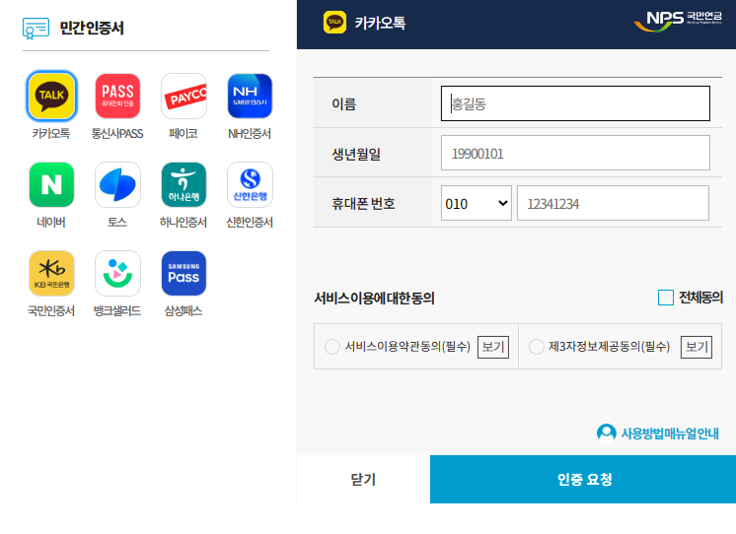The height and width of the screenshot is (534, 736).
Task: Choose the Toss certificate icon
Action: (x=117, y=184)
